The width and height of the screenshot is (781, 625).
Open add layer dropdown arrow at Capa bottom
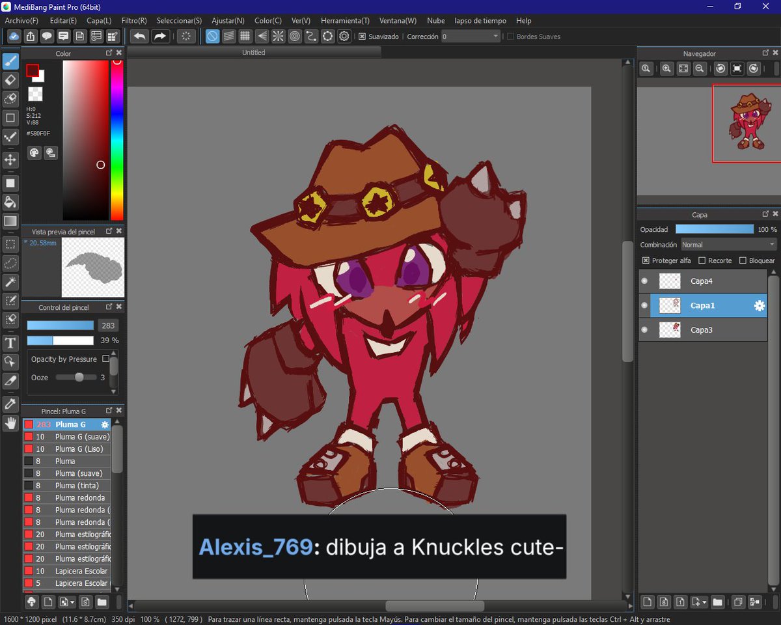click(x=705, y=602)
